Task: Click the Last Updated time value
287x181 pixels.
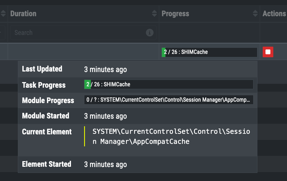Action: click(x=105, y=69)
